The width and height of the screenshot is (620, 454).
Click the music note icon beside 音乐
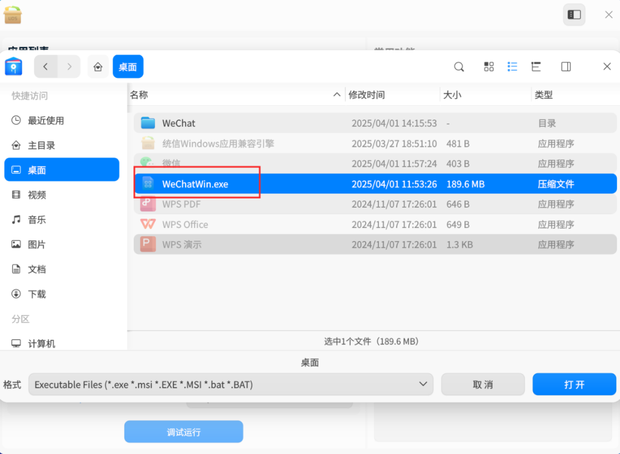tap(16, 219)
